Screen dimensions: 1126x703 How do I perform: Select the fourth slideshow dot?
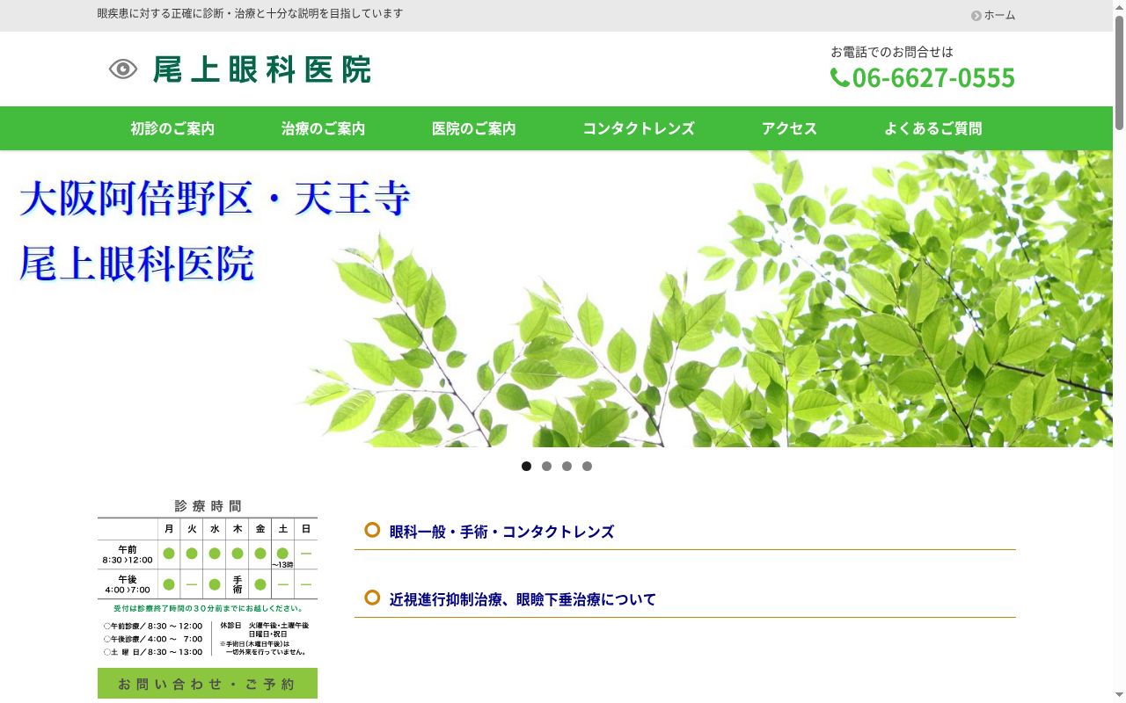(x=587, y=466)
